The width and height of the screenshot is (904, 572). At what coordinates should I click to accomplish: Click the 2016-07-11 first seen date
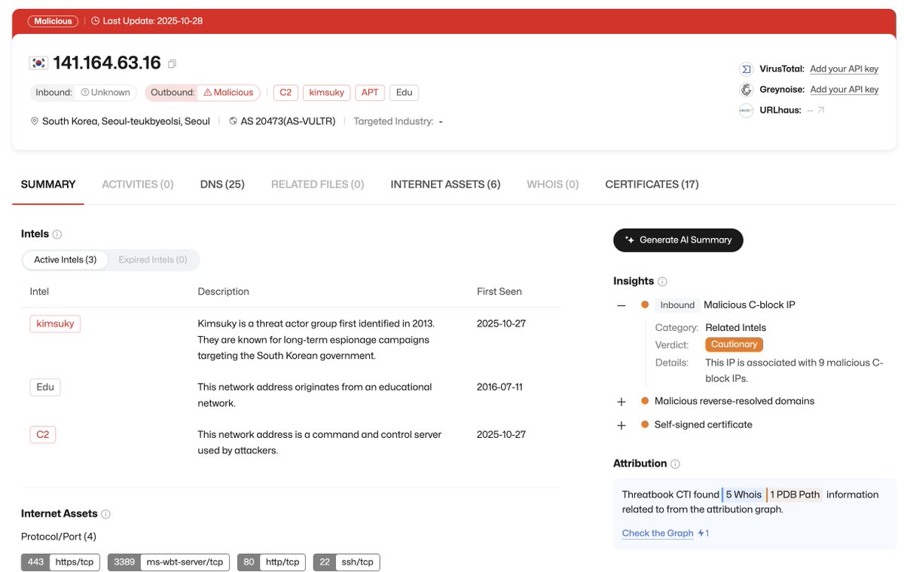[x=499, y=387]
